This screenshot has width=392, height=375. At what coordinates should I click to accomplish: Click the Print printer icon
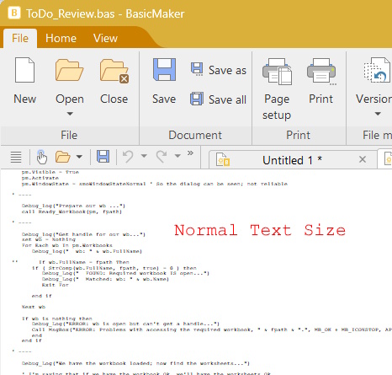321,72
